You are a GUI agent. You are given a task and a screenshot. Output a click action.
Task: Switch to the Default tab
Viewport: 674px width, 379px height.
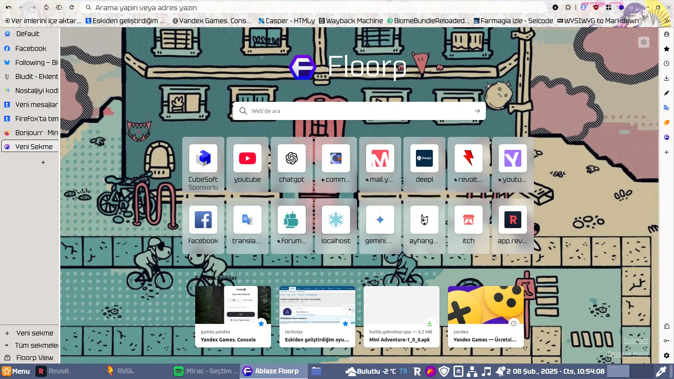(x=30, y=34)
